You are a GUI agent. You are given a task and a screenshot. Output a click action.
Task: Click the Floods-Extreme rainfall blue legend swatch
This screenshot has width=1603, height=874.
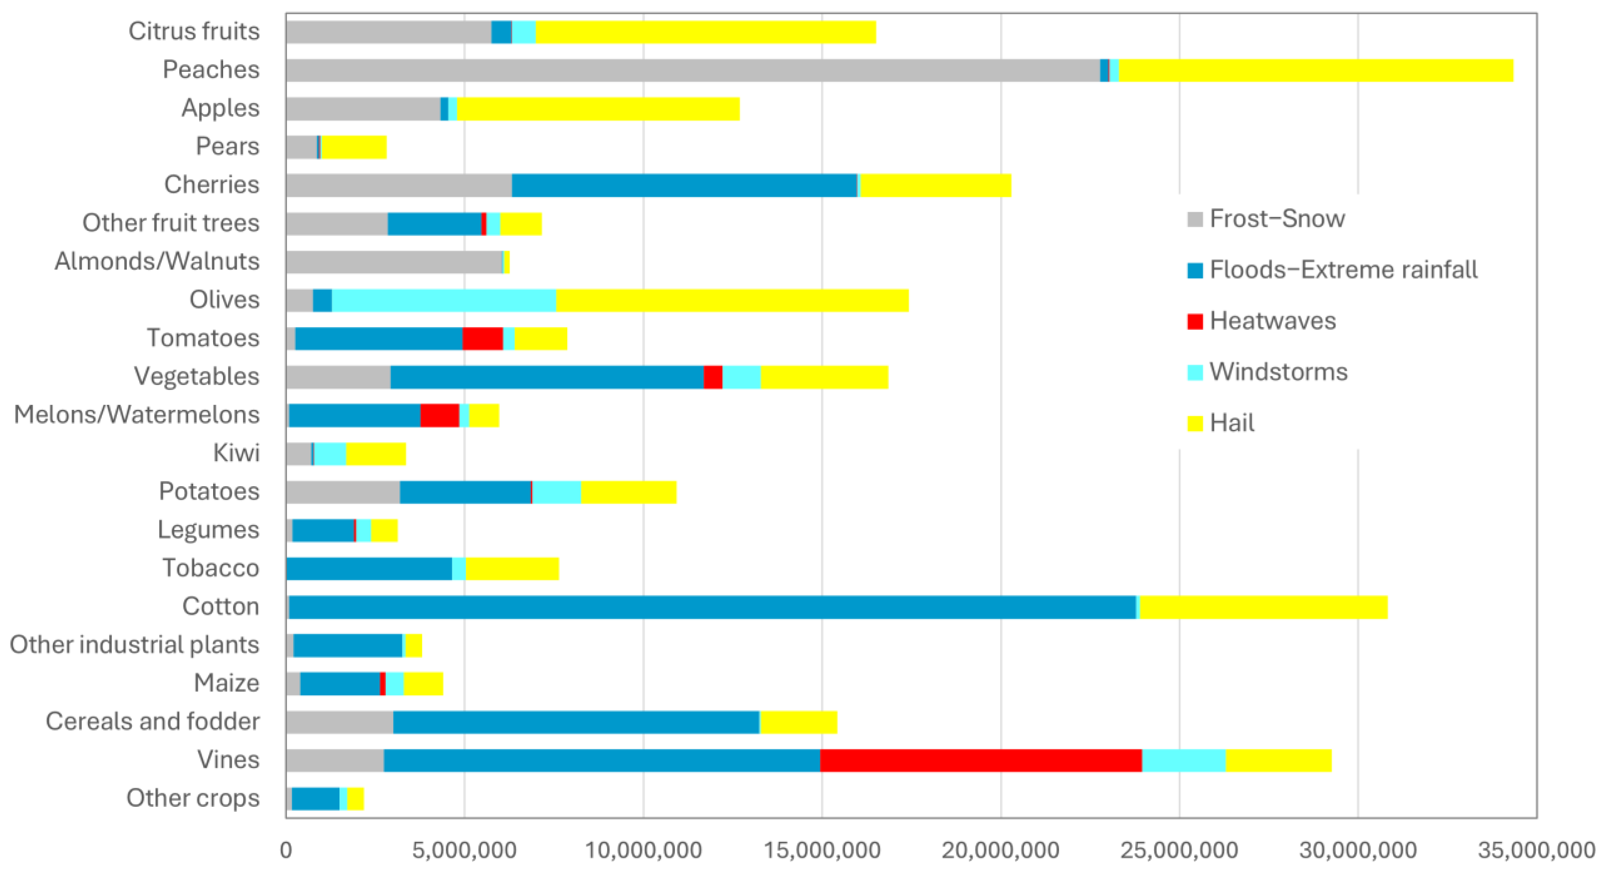[1195, 270]
